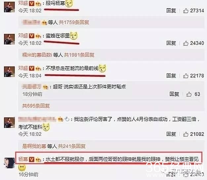Like the 蜜蜂在哪里 comment
Image resolution: width=207 pixels, height=180 pixels.
click(186, 43)
